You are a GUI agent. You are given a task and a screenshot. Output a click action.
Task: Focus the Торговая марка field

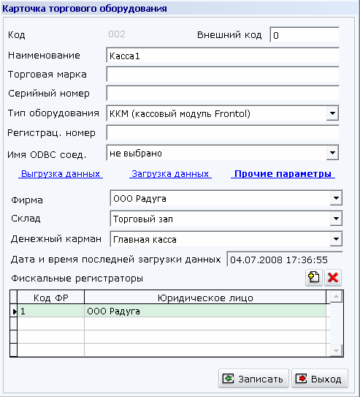coord(223,74)
